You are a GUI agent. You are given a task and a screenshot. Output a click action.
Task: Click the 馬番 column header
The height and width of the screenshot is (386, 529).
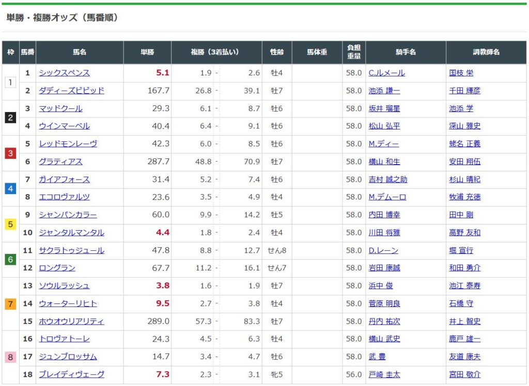click(27, 52)
